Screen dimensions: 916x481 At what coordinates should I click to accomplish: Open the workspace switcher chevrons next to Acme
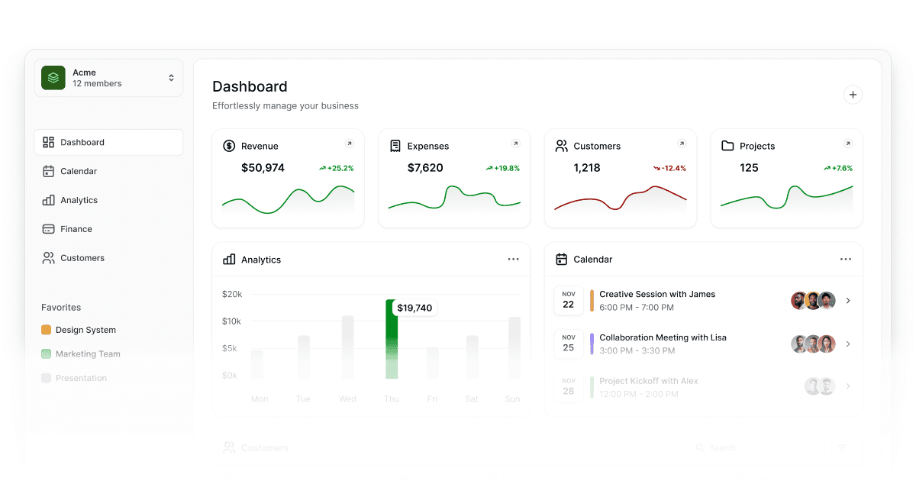pyautogui.click(x=171, y=77)
